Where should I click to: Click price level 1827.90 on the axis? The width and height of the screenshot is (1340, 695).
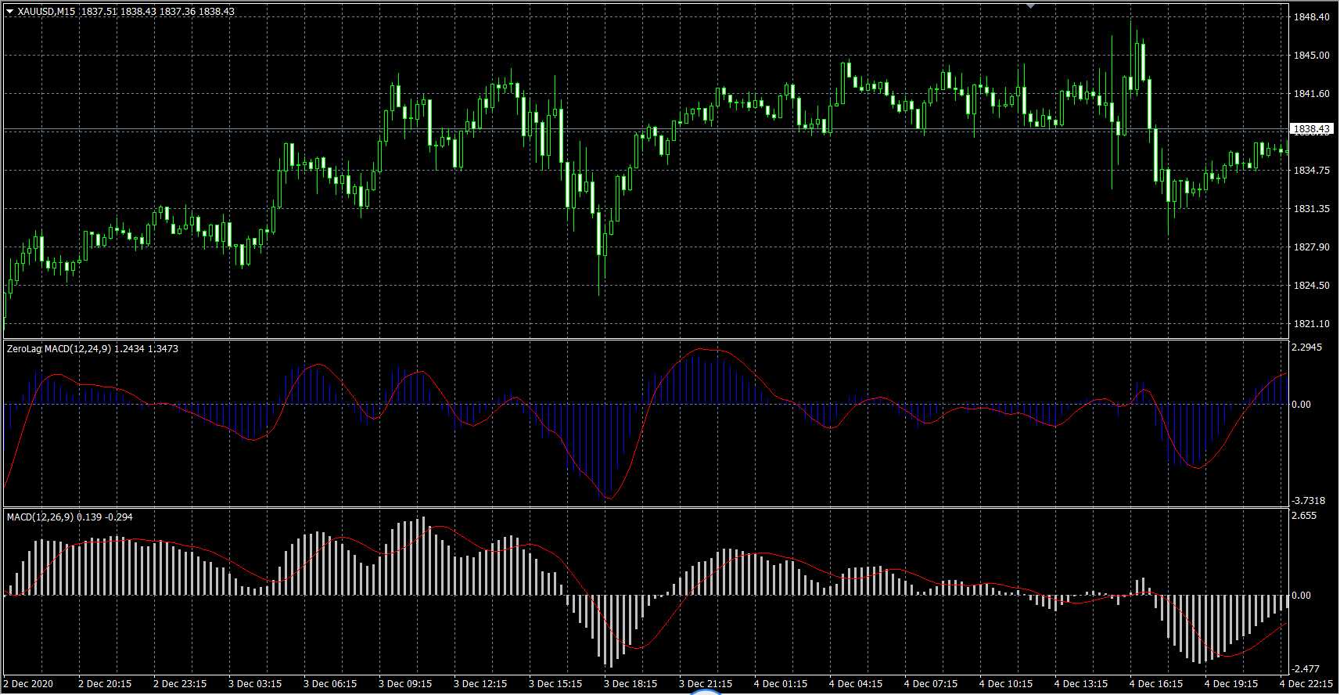(1311, 247)
